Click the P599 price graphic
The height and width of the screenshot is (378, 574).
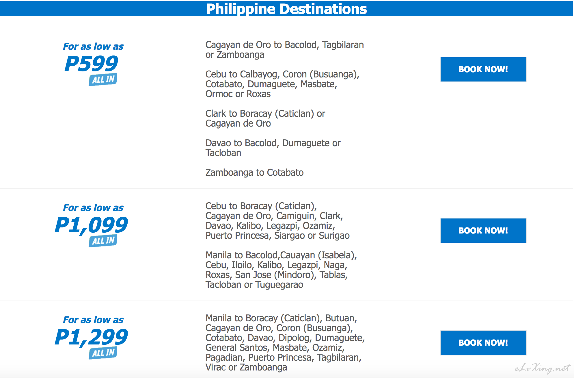point(91,64)
